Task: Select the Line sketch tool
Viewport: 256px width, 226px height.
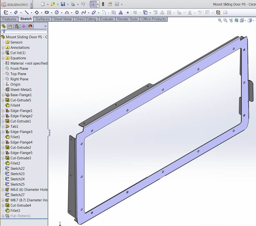Action: [x=27, y=12]
